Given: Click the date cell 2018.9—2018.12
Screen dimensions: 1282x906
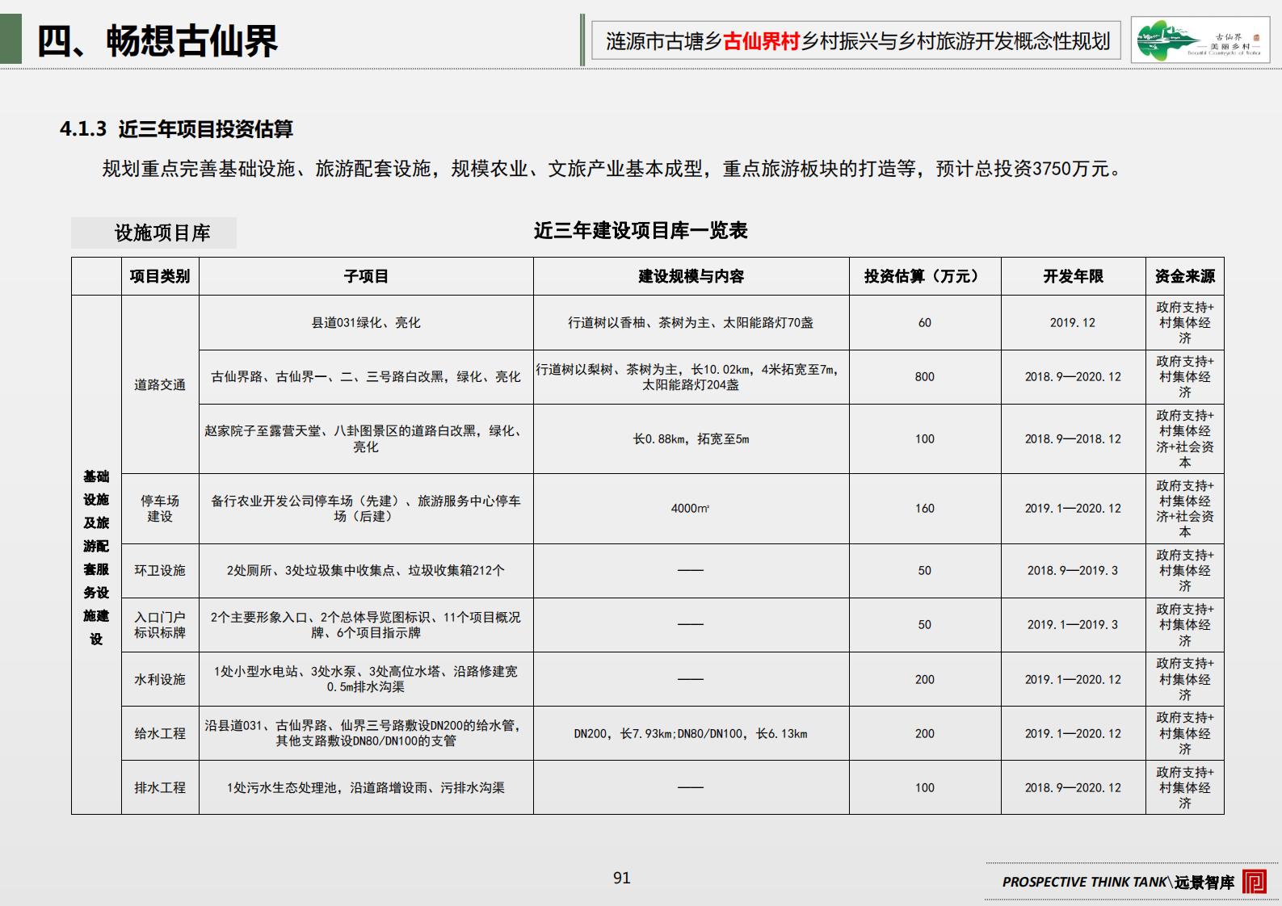Looking at the screenshot, I should pyautogui.click(x=1073, y=438).
